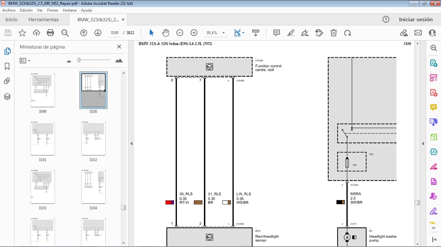
Task: Select page 3103 thumbnail
Action: point(43,187)
